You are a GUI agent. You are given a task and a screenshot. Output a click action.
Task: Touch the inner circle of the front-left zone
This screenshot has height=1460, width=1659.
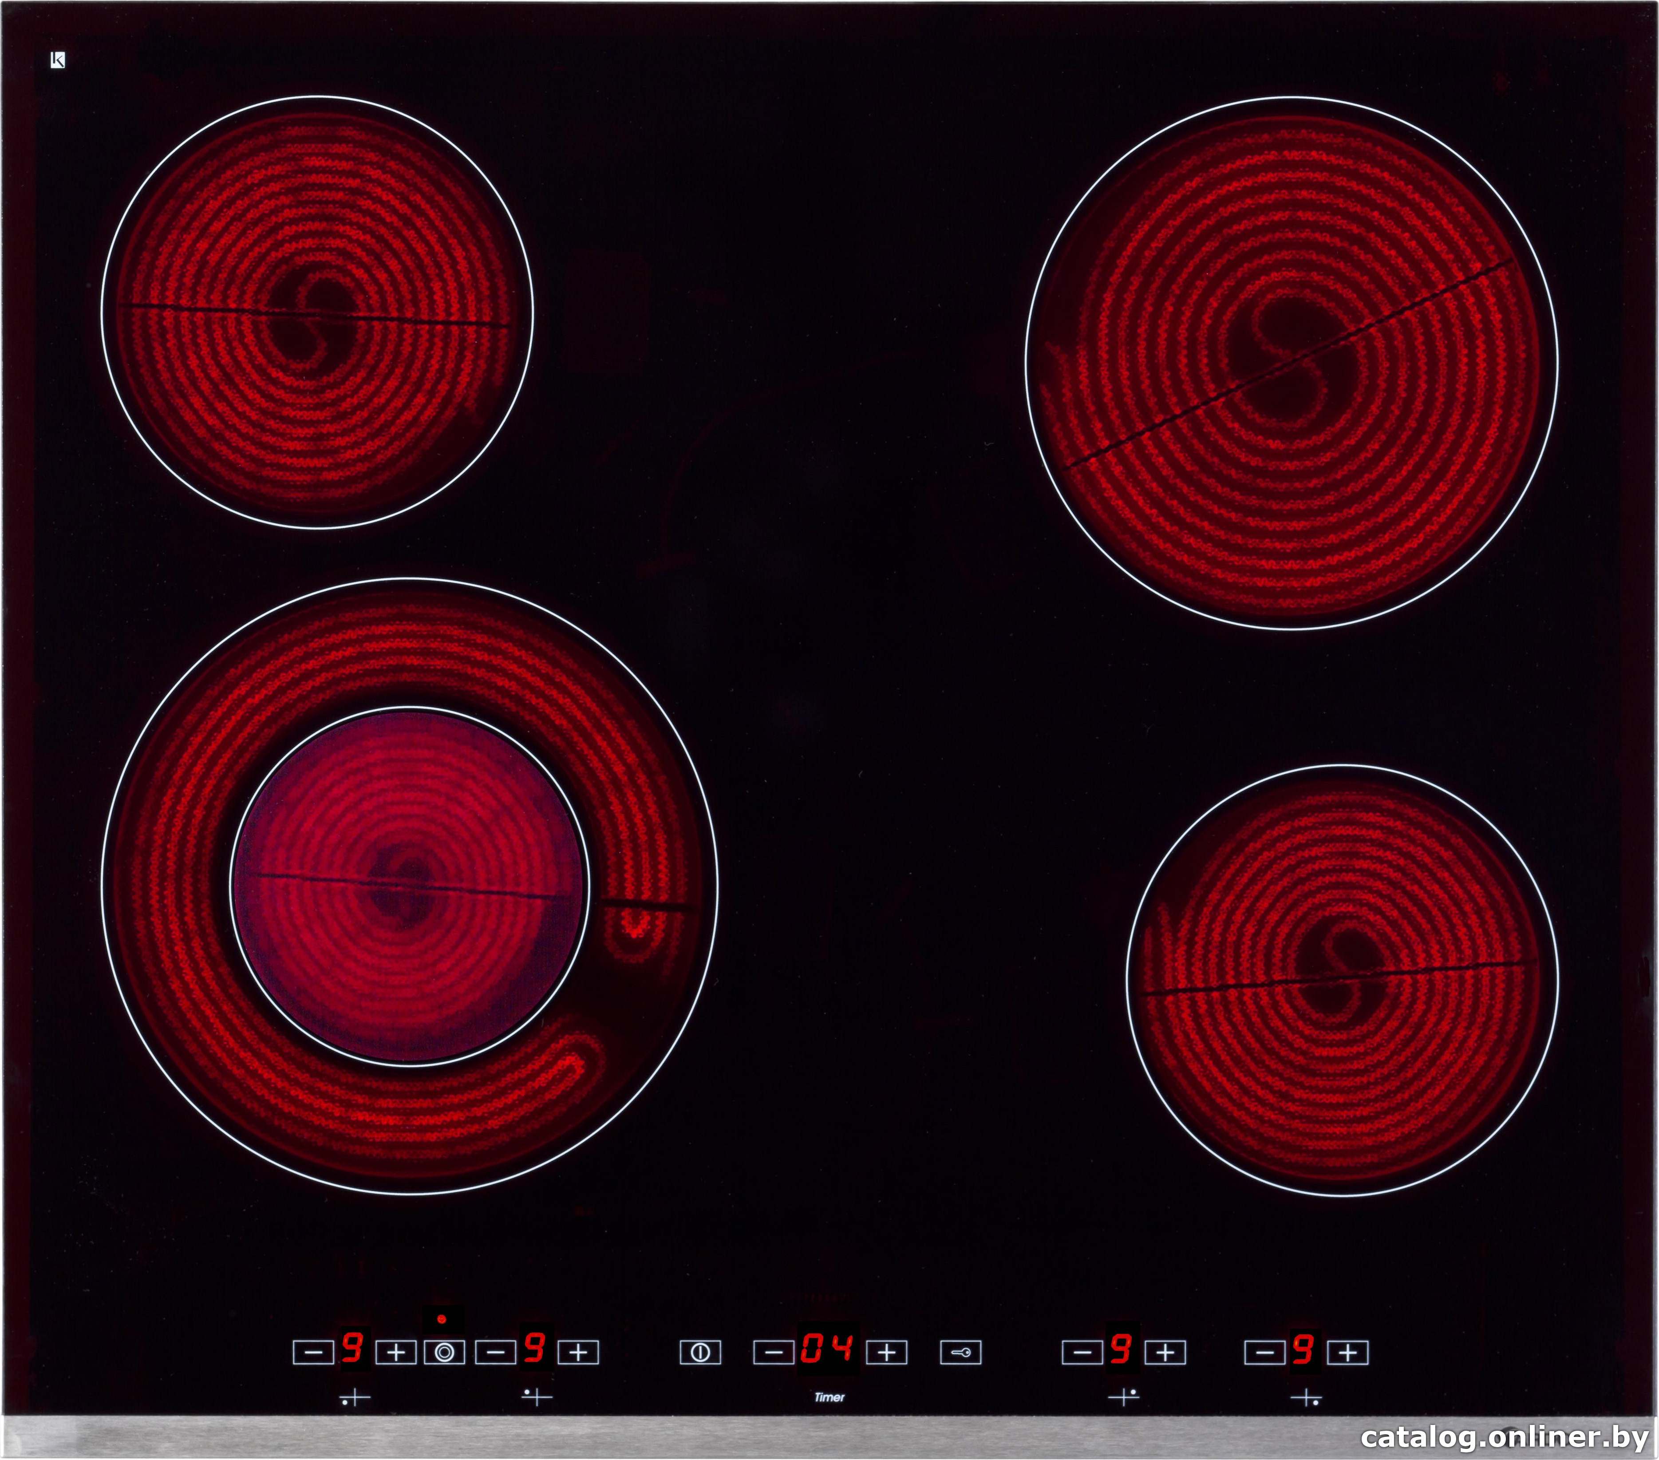tap(409, 886)
